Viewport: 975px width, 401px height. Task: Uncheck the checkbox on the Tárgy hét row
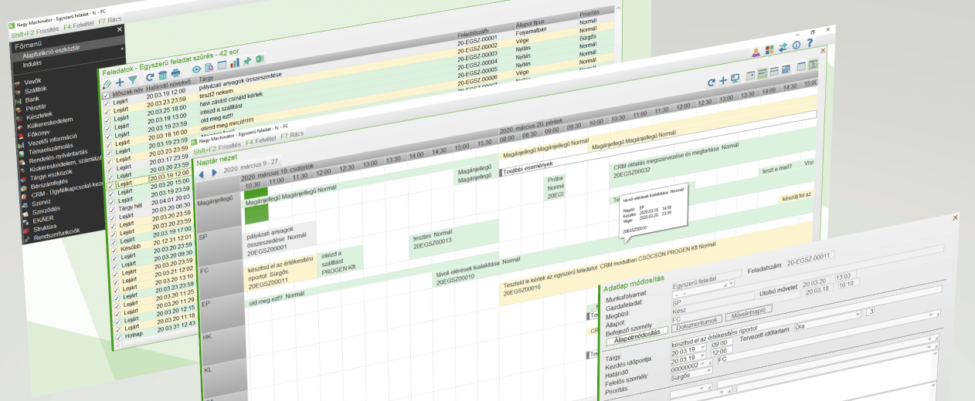(110, 208)
